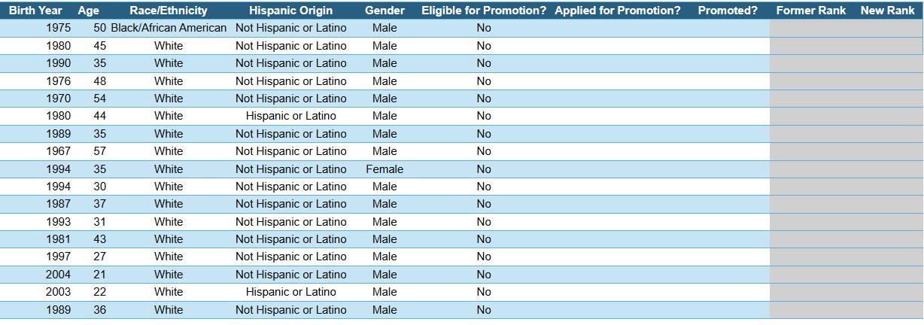The height and width of the screenshot is (325, 924).
Task: Click the age 22 cell
Action: tap(99, 292)
